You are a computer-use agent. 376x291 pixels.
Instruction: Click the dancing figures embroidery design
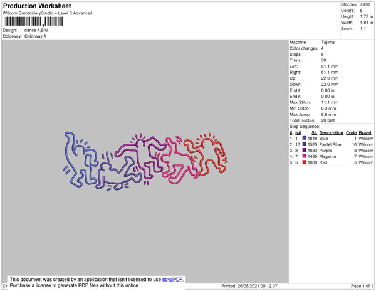coord(145,161)
